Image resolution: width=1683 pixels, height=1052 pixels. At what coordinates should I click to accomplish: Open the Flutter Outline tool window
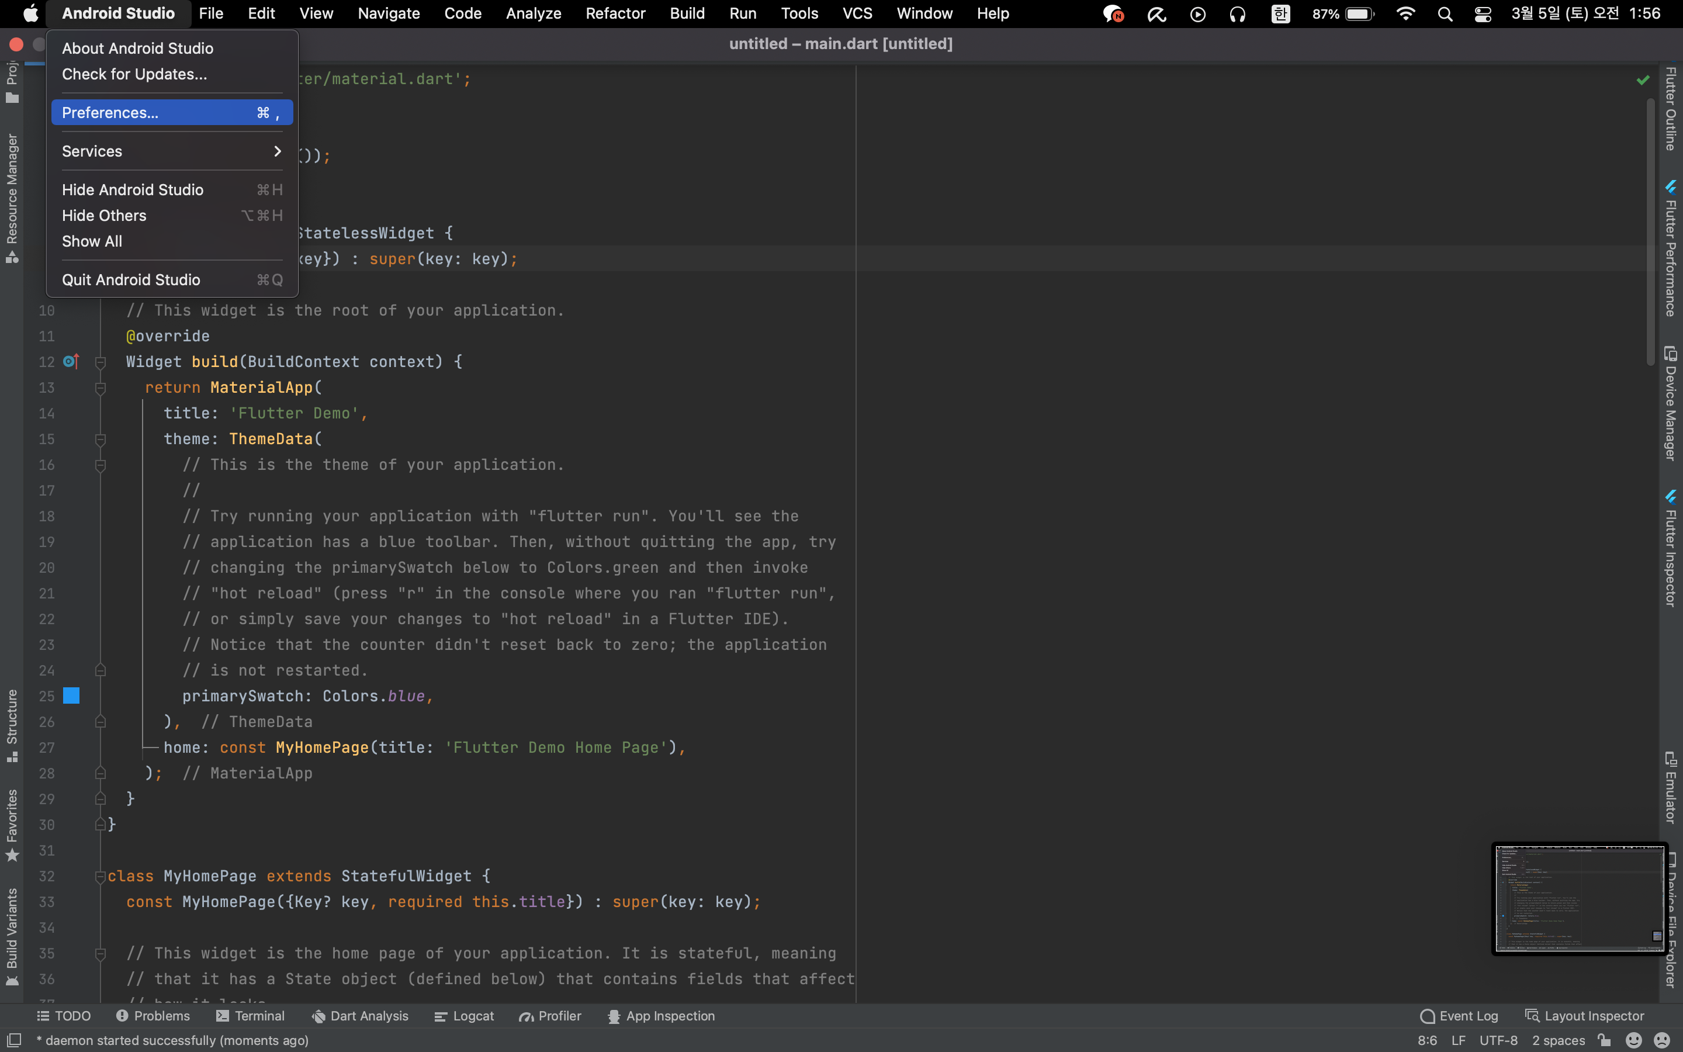click(1670, 108)
